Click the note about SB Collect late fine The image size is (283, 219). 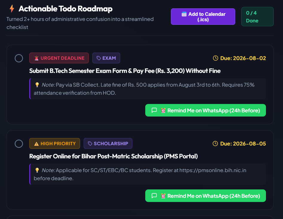coord(147,89)
